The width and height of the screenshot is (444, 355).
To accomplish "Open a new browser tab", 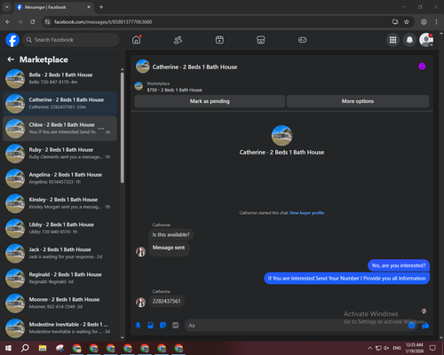I will point(101,7).
